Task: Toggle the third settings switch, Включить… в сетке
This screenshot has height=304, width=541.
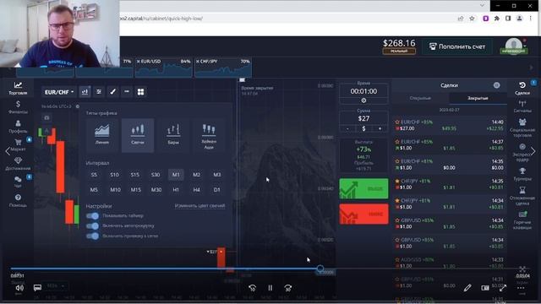Action: tap(92, 236)
